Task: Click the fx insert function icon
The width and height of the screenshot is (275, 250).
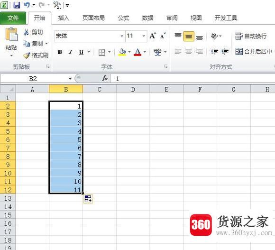Action: point(105,78)
